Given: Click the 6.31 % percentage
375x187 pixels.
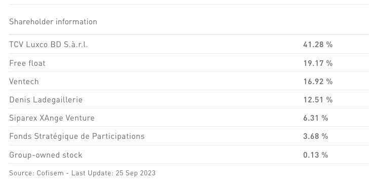Looking at the screenshot, I should click(316, 118).
